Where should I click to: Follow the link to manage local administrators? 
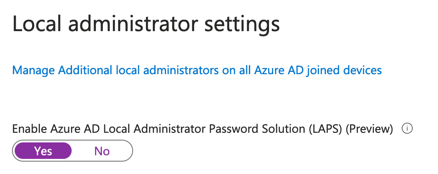point(197,70)
